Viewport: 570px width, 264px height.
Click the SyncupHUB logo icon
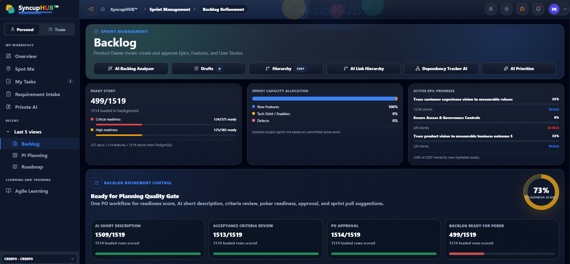point(10,9)
